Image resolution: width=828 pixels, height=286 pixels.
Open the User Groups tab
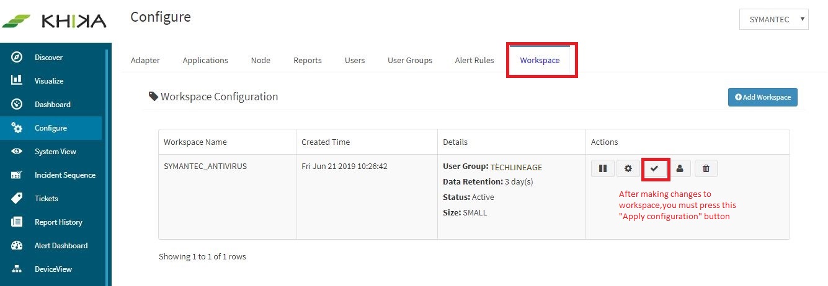410,60
